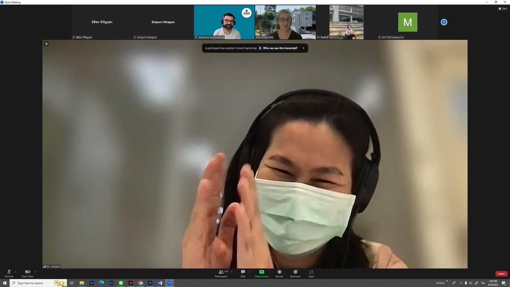510x287 pixels.
Task: Open Adobe Illustrator from the taskbar
Action: 131,283
